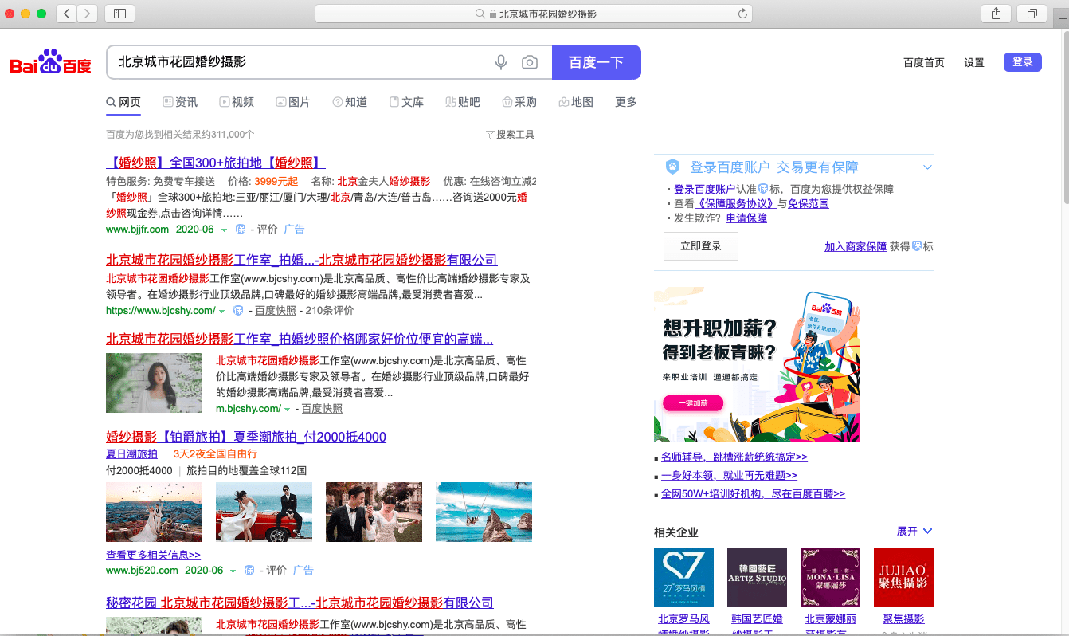Viewport: 1069px width, 636px height.
Task: Click the Baidu logo
Action: coord(50,62)
